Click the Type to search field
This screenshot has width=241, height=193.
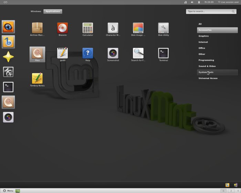pyautogui.click(x=211, y=11)
